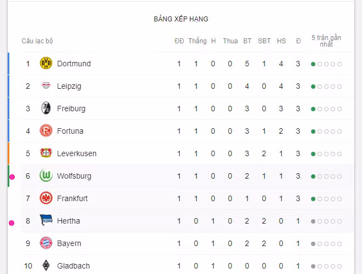Click the Leverkusen club crest
Viewport: 362px width, 274px height.
click(x=46, y=153)
